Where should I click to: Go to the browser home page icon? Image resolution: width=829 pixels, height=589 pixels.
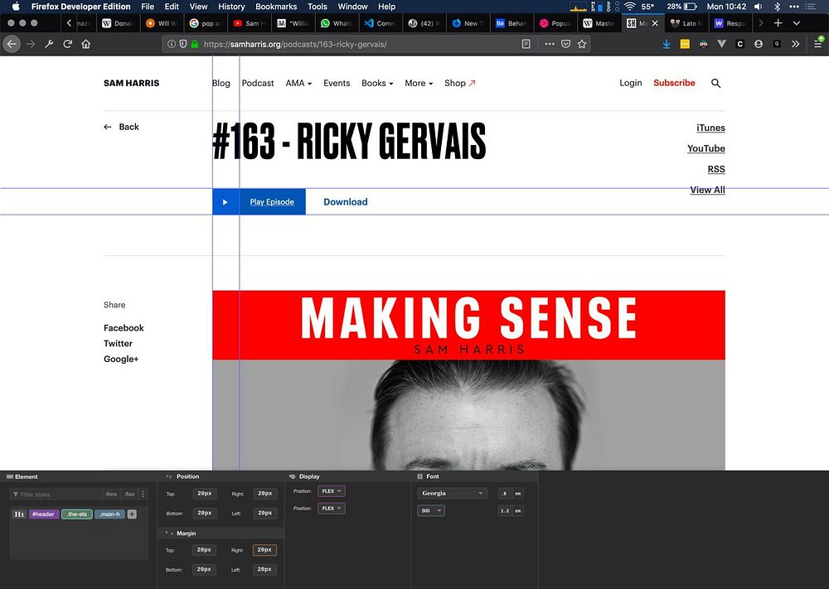86,45
